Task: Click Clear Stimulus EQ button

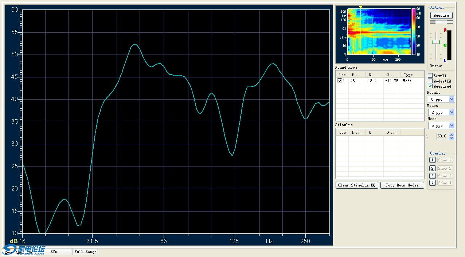Action: (x=357, y=185)
